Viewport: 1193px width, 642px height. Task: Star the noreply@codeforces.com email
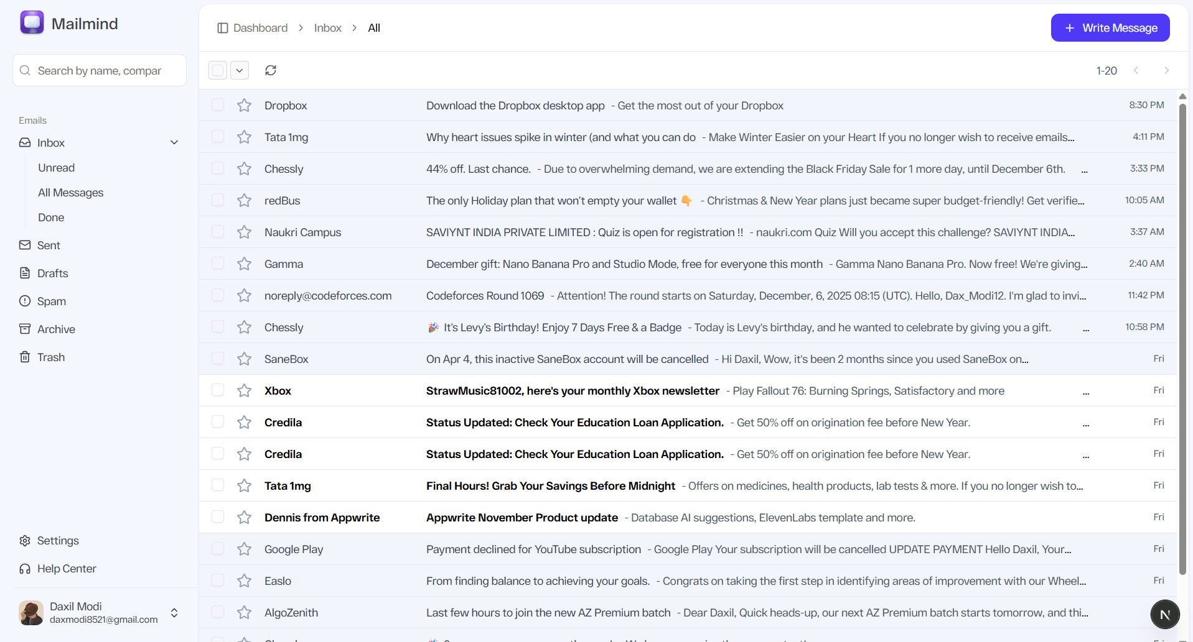click(244, 296)
